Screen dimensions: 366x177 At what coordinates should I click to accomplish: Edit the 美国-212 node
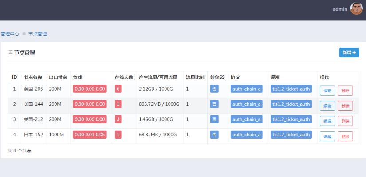(327, 121)
